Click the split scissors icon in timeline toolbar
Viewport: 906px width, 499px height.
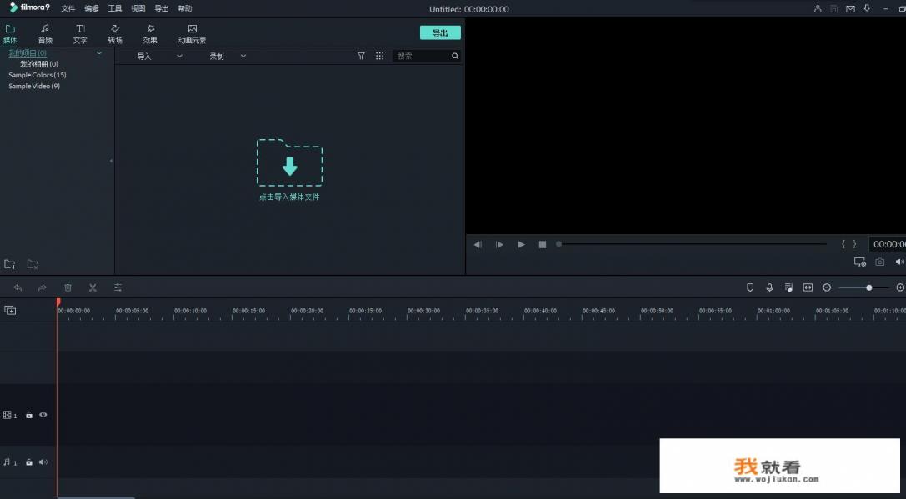(x=93, y=287)
